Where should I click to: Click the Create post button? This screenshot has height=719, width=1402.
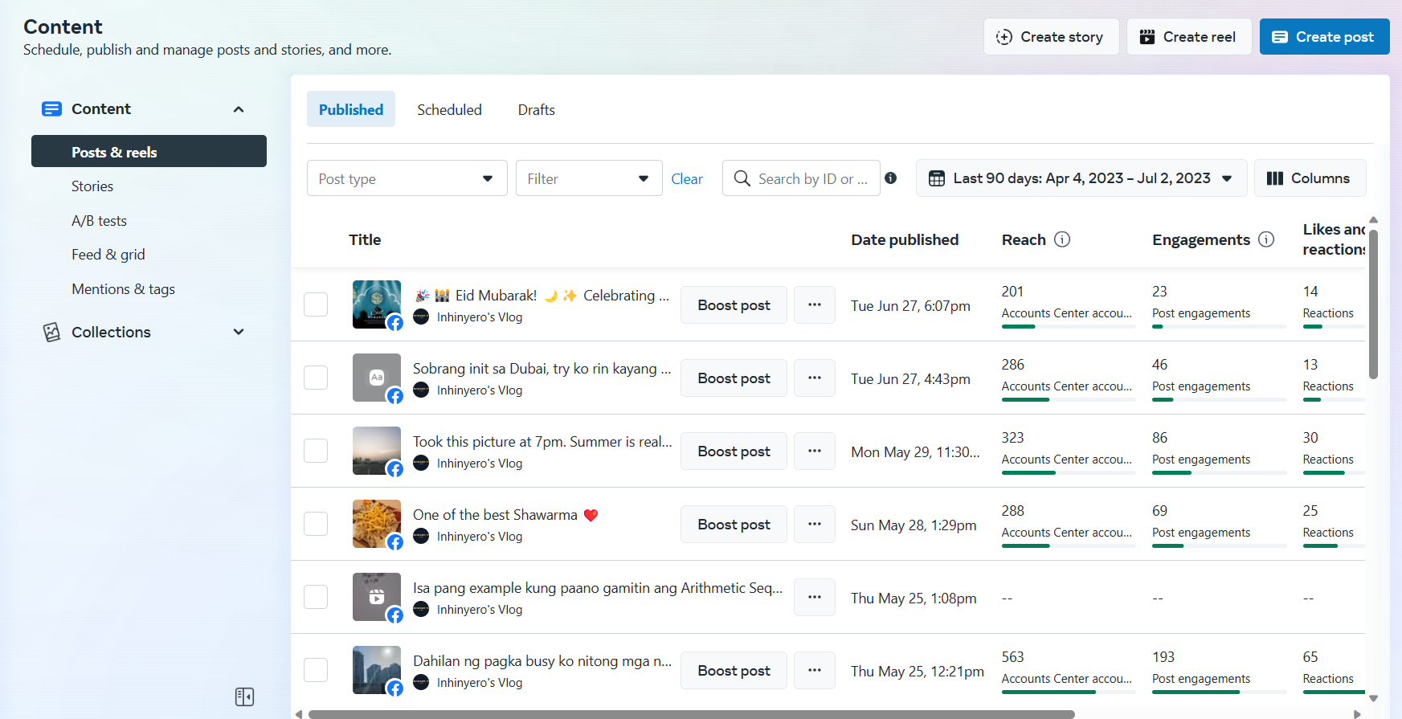(1324, 37)
